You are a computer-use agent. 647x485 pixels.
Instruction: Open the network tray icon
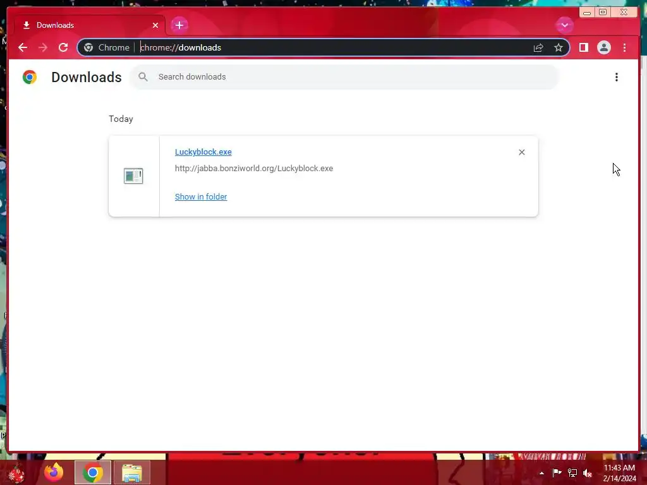(572, 473)
